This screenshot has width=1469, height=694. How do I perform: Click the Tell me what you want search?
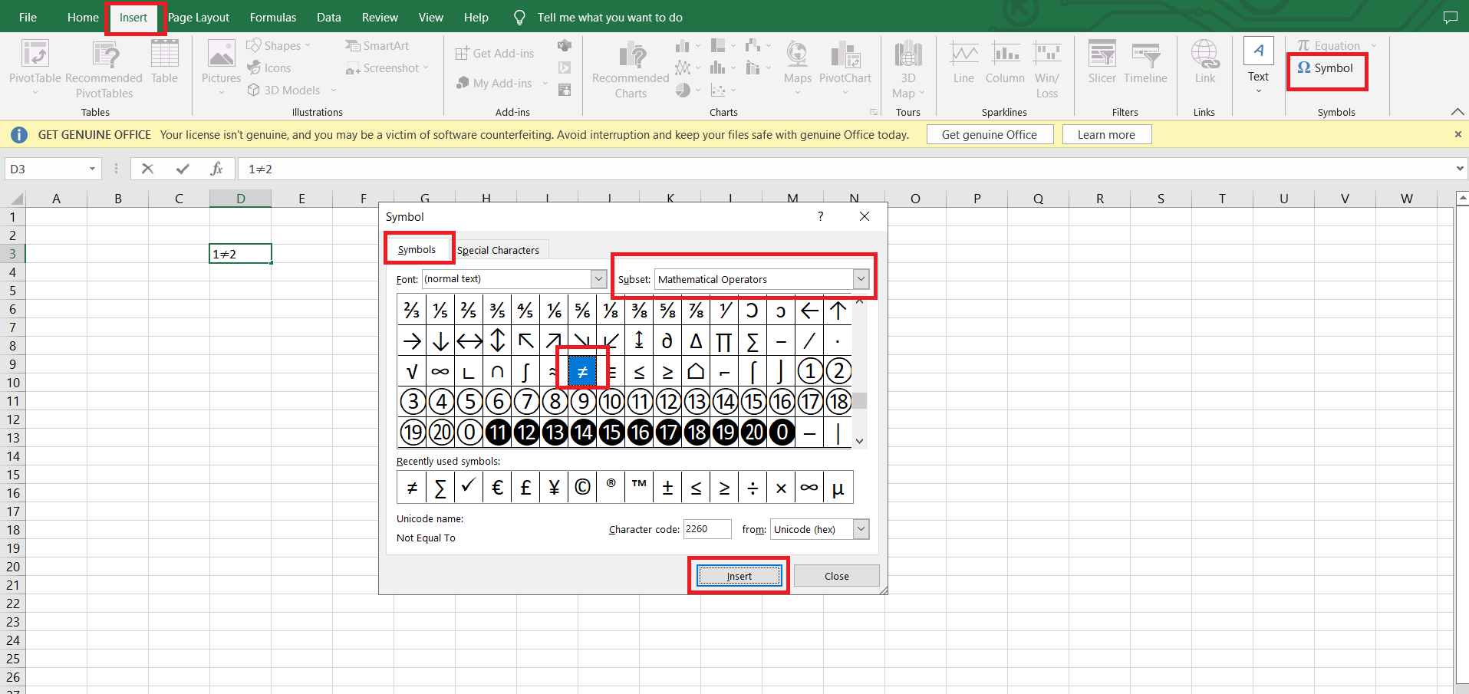[x=610, y=17]
